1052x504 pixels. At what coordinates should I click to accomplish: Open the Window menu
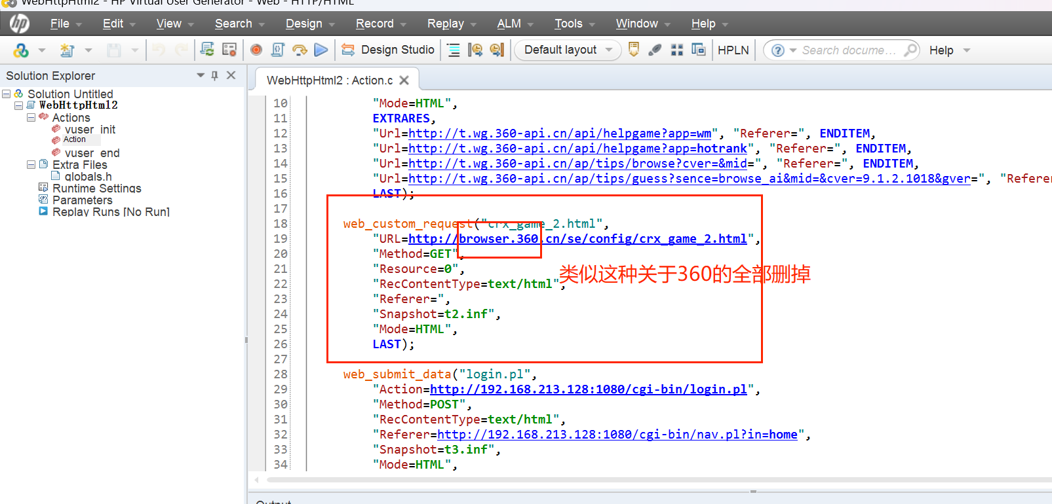[x=643, y=24]
